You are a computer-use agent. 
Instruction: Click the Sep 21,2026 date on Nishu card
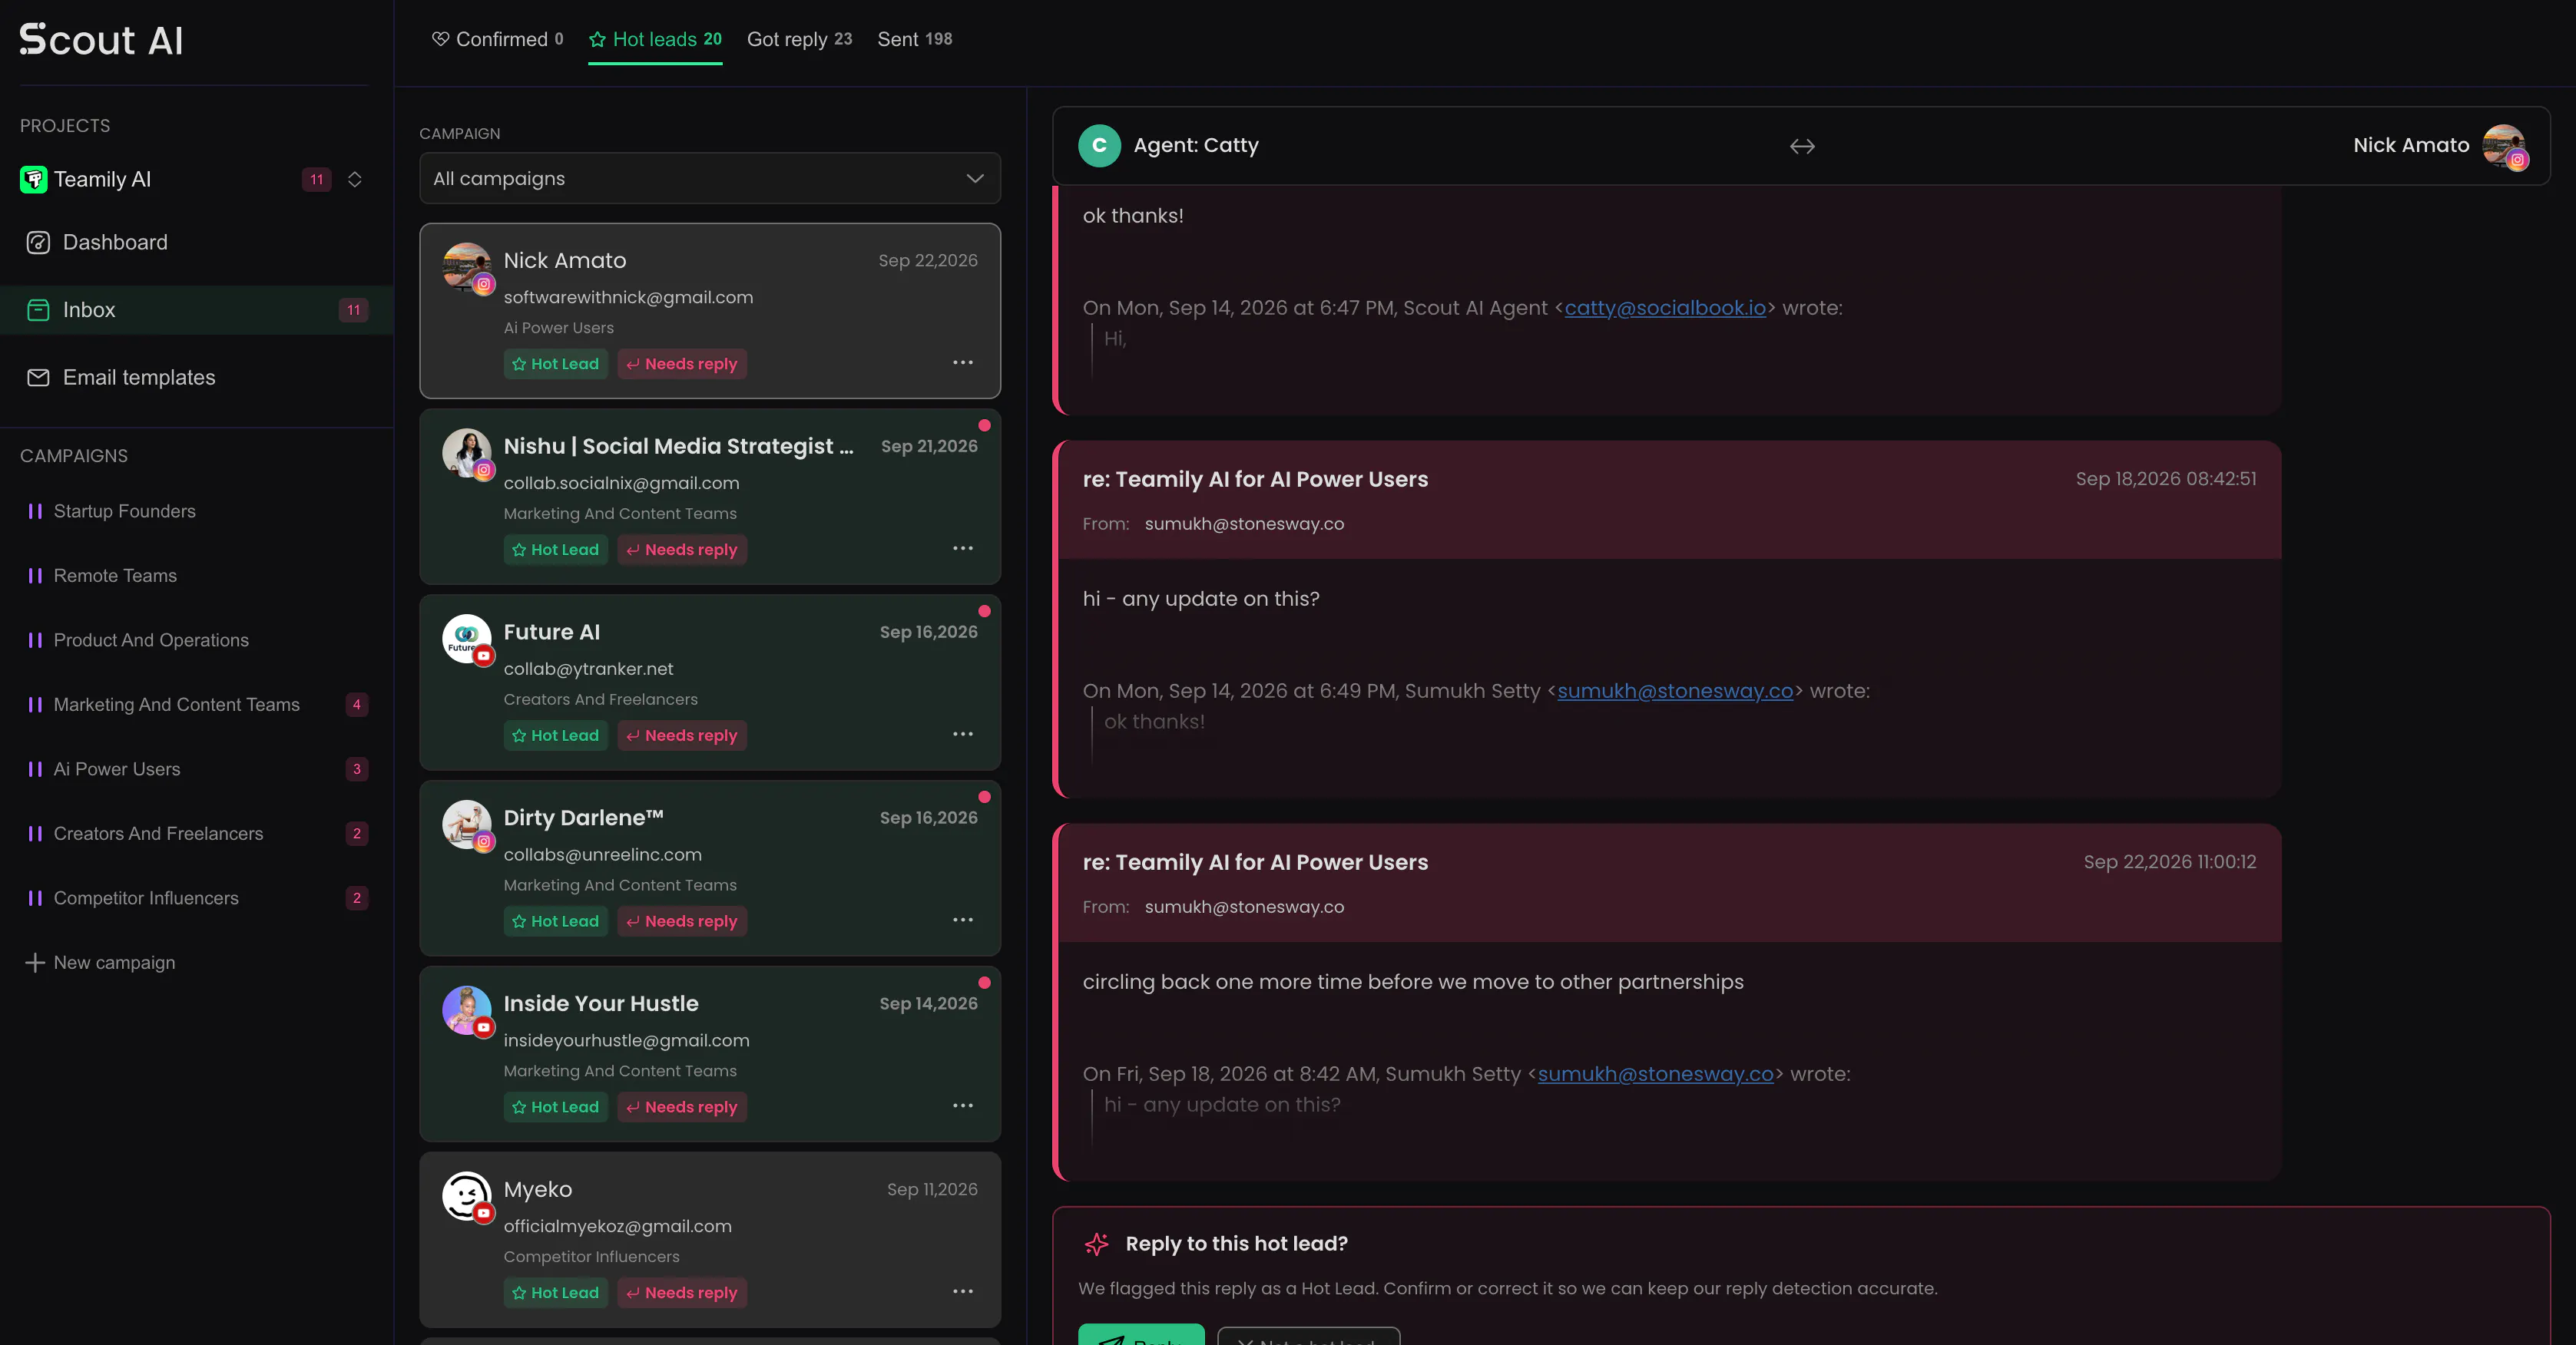click(929, 447)
